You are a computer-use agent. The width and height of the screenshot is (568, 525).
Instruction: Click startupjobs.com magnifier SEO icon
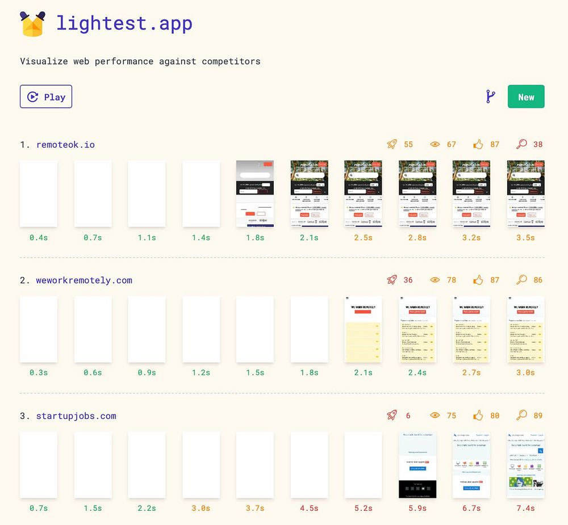click(521, 415)
